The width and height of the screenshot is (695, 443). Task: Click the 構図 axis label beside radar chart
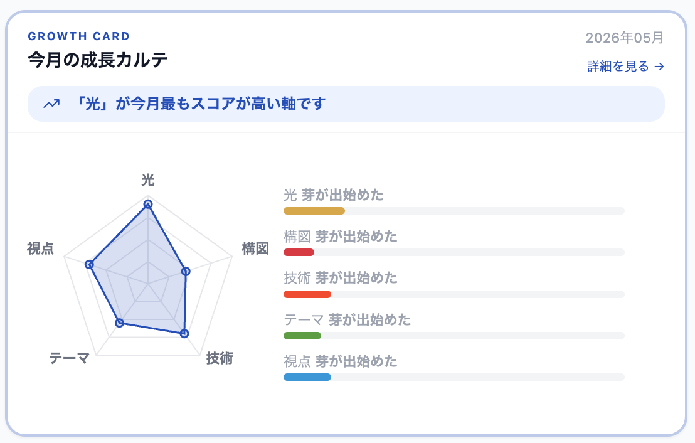click(x=255, y=248)
